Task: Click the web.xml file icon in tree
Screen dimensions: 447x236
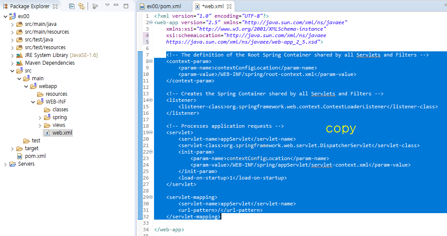Action: tap(47, 133)
